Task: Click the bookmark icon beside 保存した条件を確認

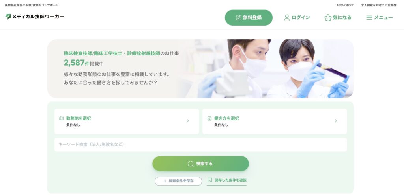Action: 210,180
